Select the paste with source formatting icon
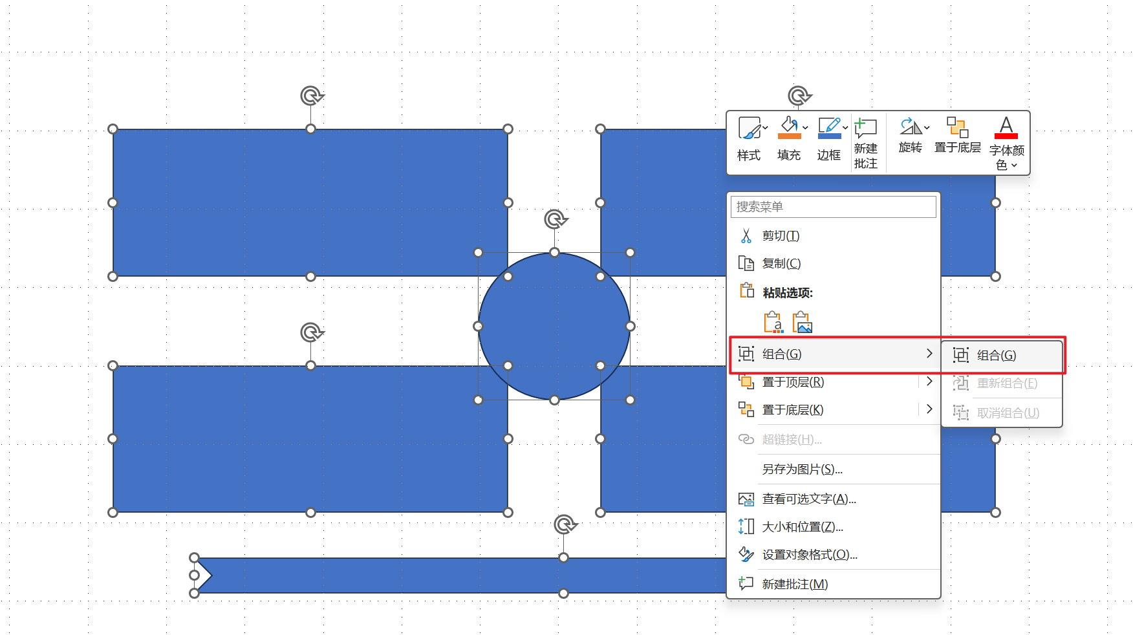Screen dimensions: 1133x635 tap(773, 322)
